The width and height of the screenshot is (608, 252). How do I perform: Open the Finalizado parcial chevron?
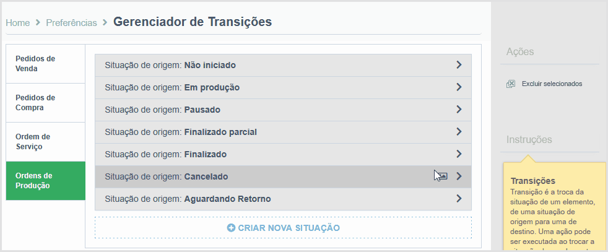459,131
